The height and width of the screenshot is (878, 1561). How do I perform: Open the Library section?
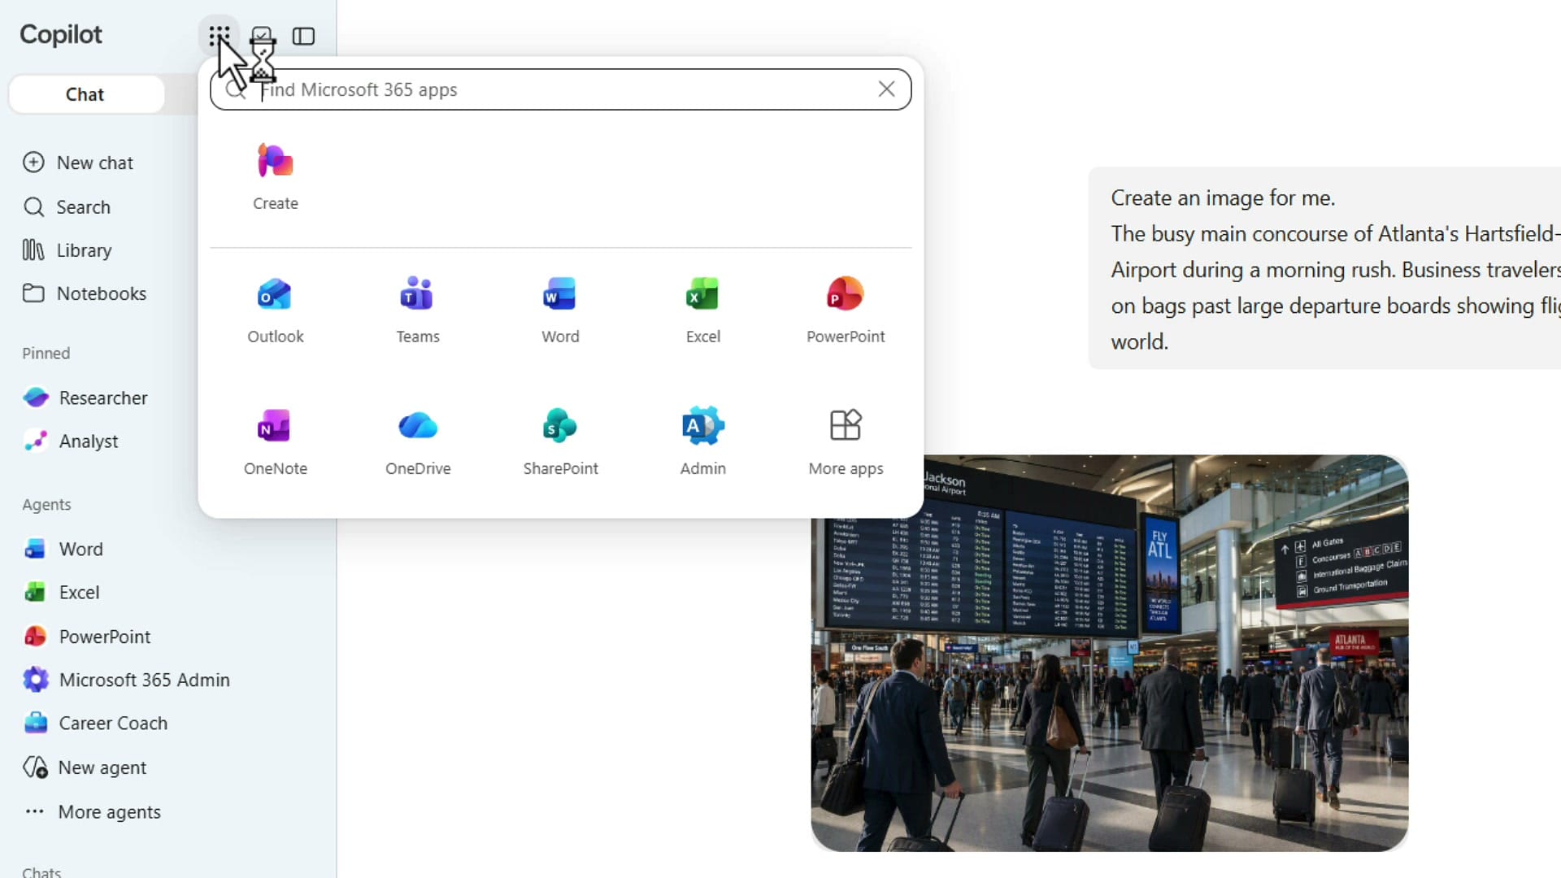[x=68, y=250]
